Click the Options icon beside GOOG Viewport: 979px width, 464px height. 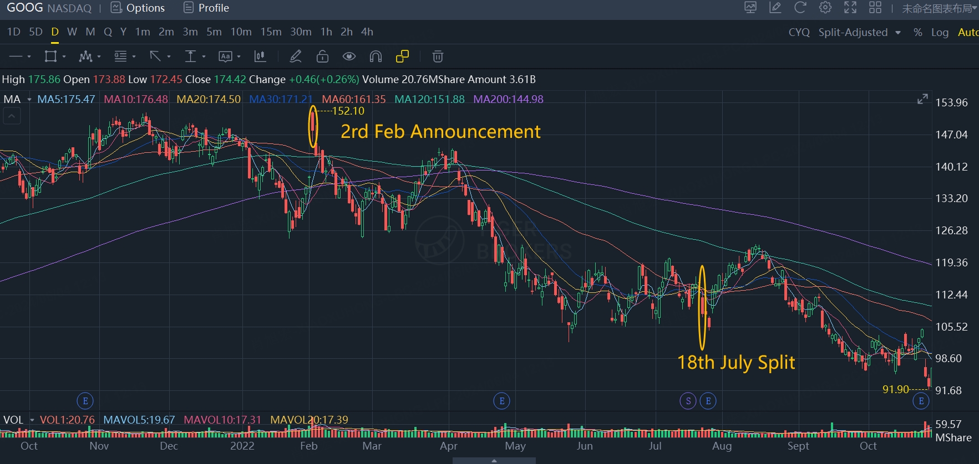[116, 8]
